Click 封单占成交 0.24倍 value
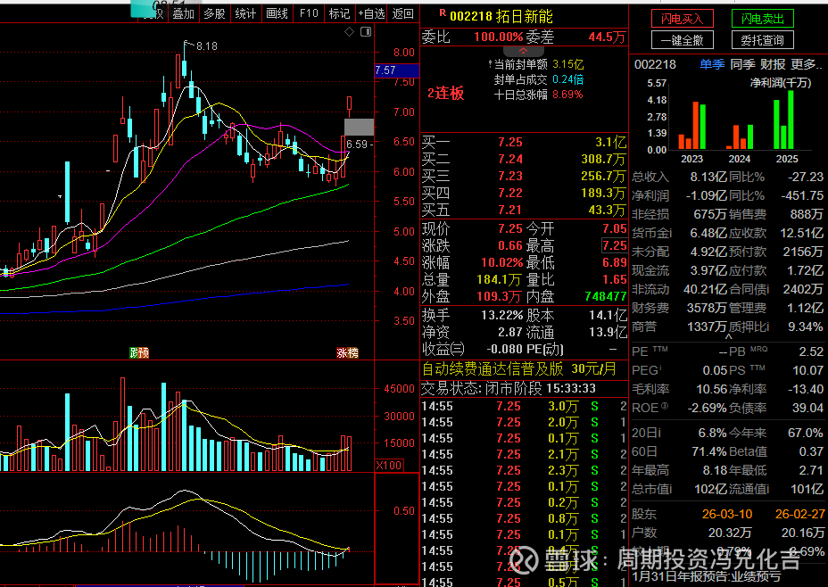 tap(568, 79)
